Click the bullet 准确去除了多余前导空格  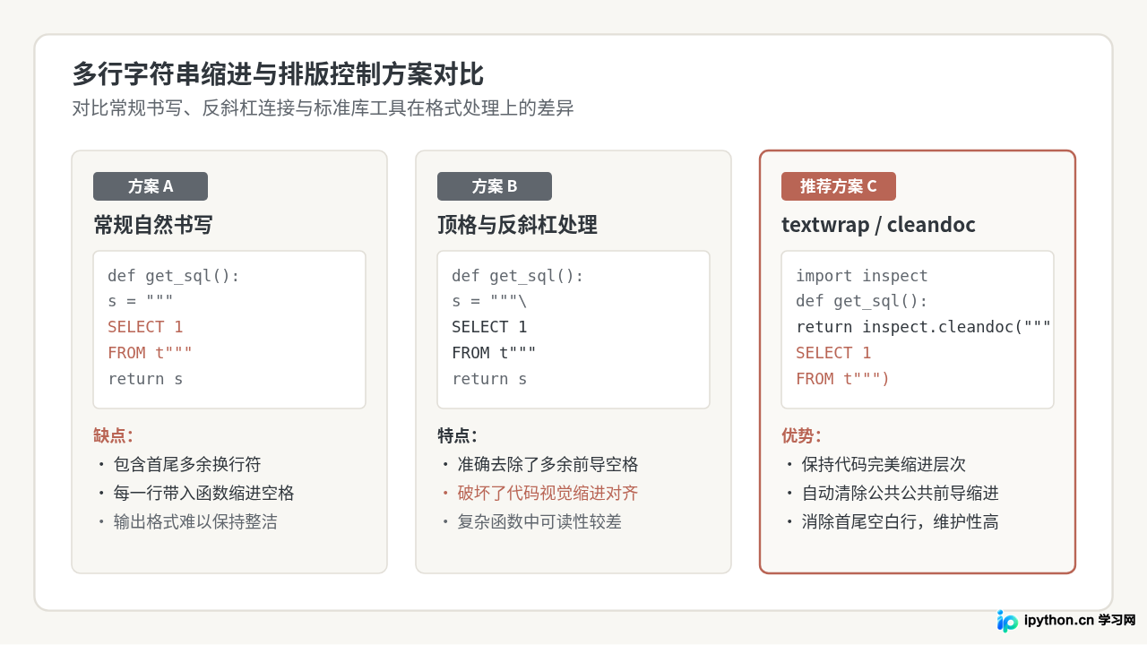[539, 465]
